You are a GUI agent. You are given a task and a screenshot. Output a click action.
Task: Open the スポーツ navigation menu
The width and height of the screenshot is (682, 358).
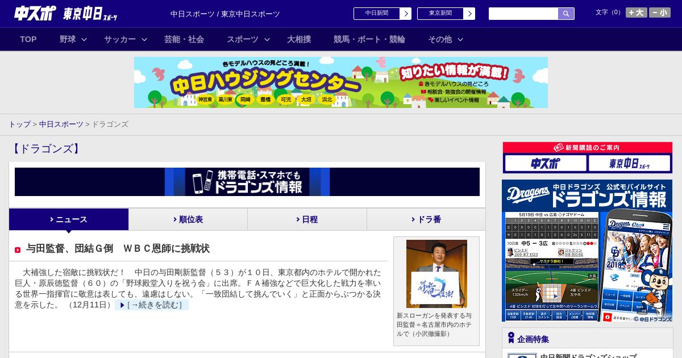(x=242, y=39)
